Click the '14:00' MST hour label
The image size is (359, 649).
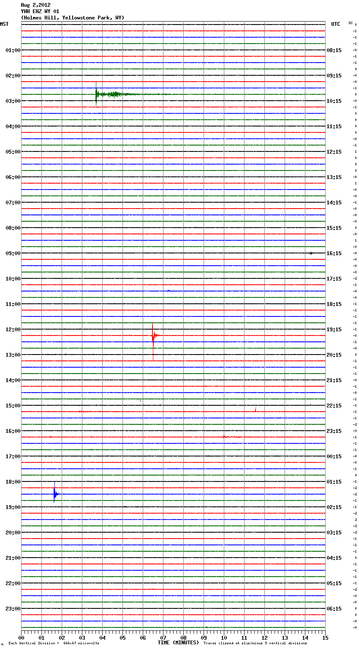(13, 380)
